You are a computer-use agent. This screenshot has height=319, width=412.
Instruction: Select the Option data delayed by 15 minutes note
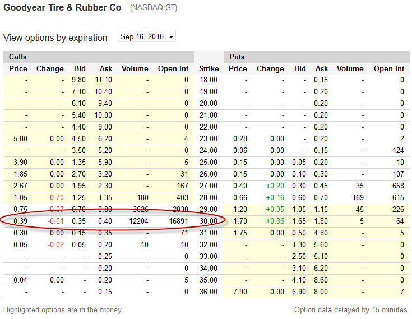coord(352,310)
